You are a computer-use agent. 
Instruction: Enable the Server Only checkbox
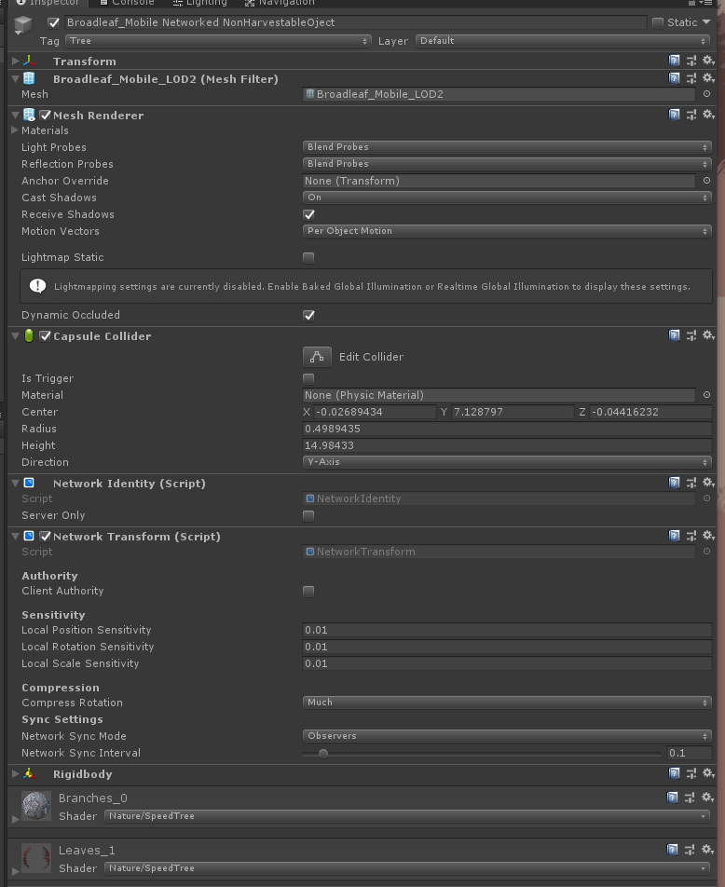pos(308,515)
